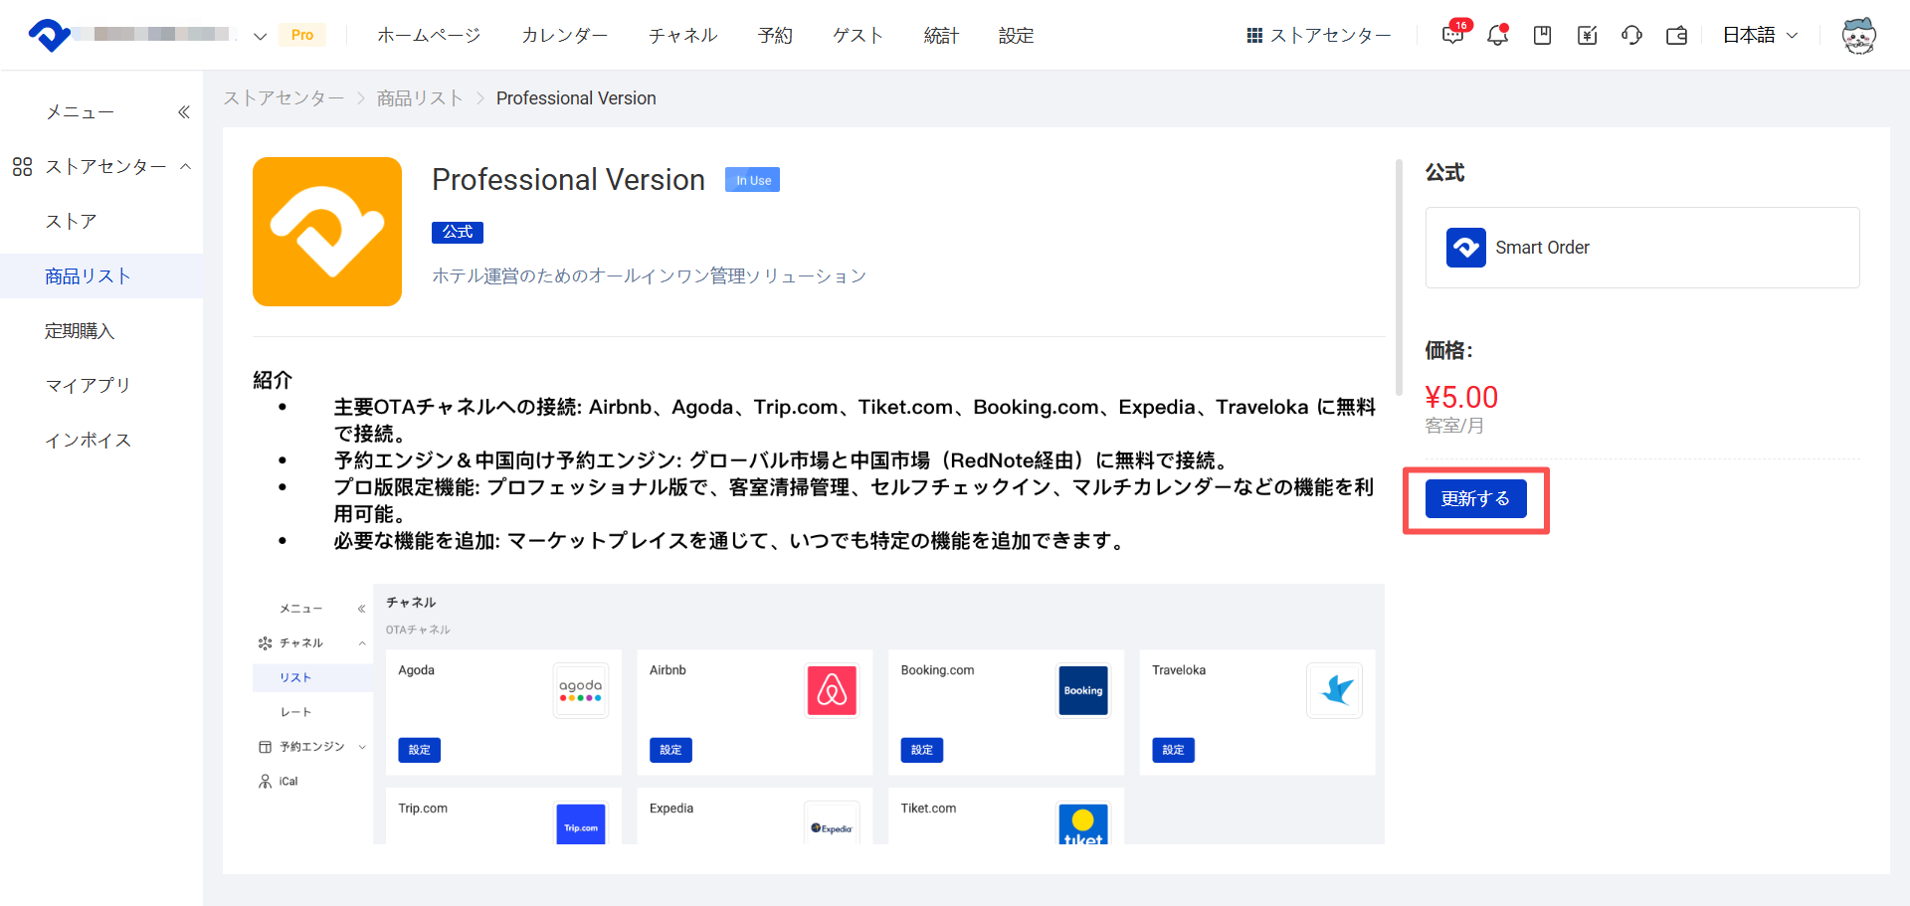
Task: Go to ホームページ in the top navigation
Action: [429, 36]
